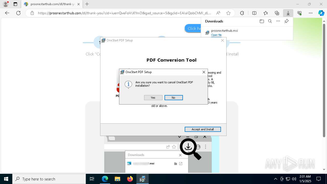Click the blue 'Click here' button
327x184 pixels.
(x=193, y=28)
